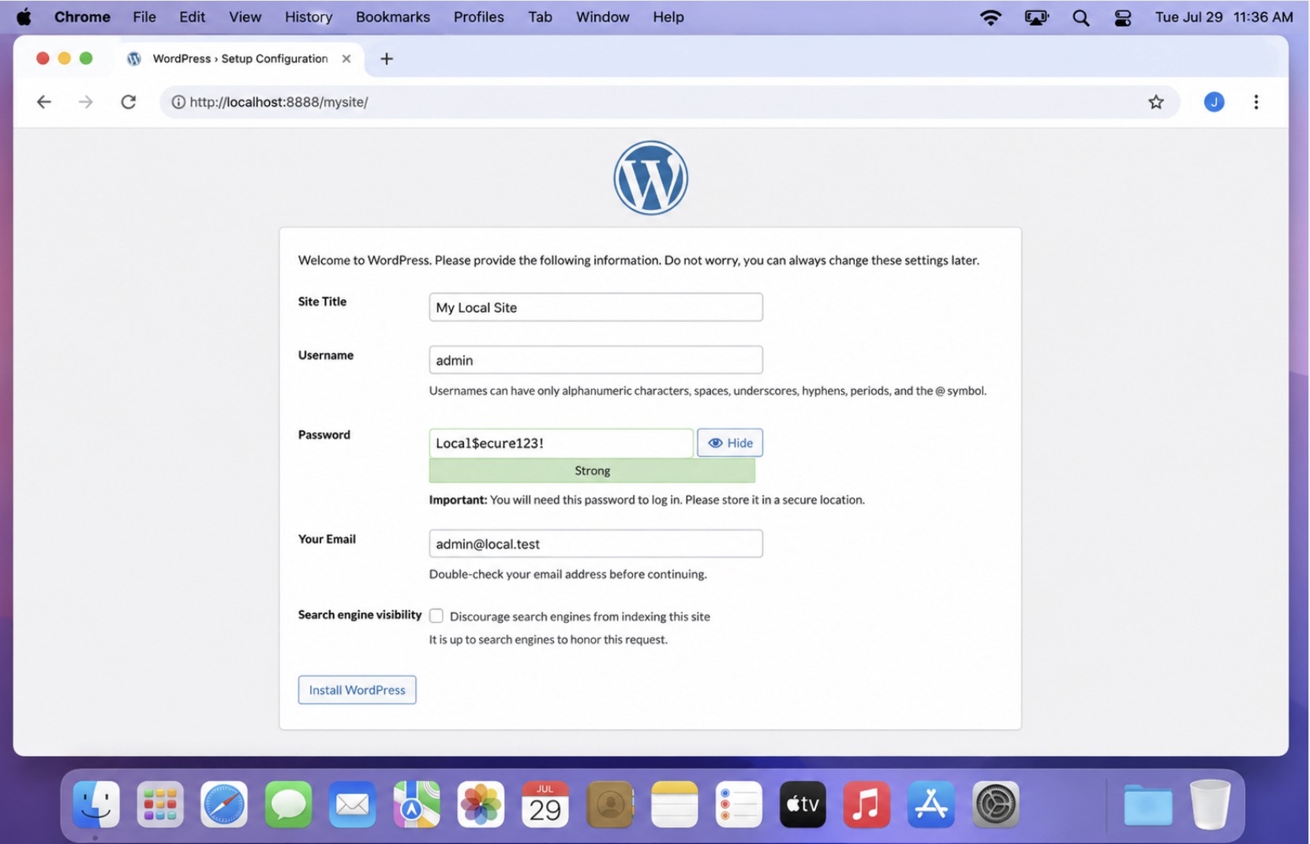Enable discourage search engines checkbox
Image resolution: width=1310 pixels, height=844 pixels.
436,616
